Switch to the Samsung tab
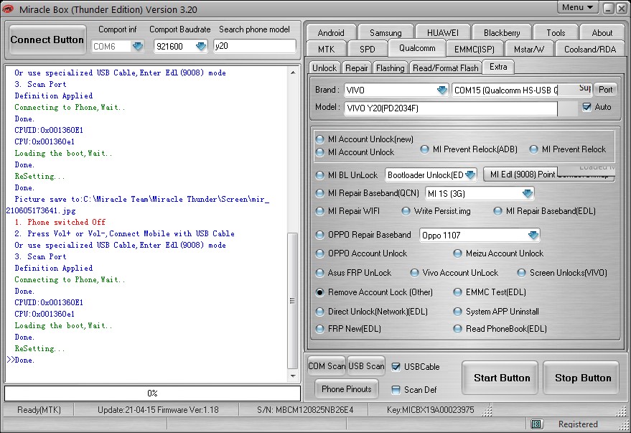631x433 pixels. [385, 32]
